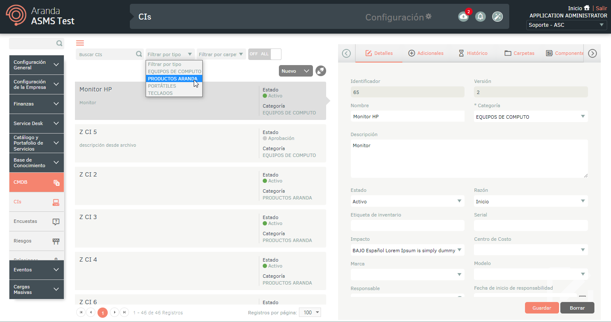Click the Nombre input field
The height and width of the screenshot is (322, 611).
coord(407,117)
